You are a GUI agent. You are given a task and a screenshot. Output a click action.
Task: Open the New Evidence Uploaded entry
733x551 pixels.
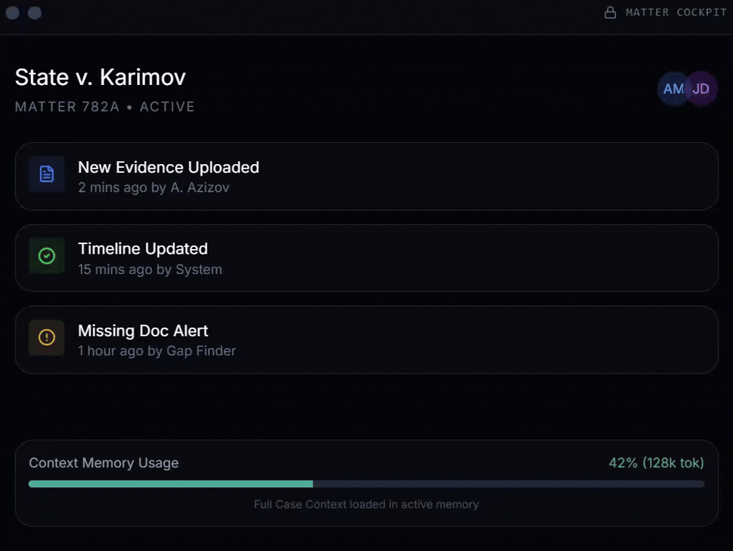[x=169, y=167]
